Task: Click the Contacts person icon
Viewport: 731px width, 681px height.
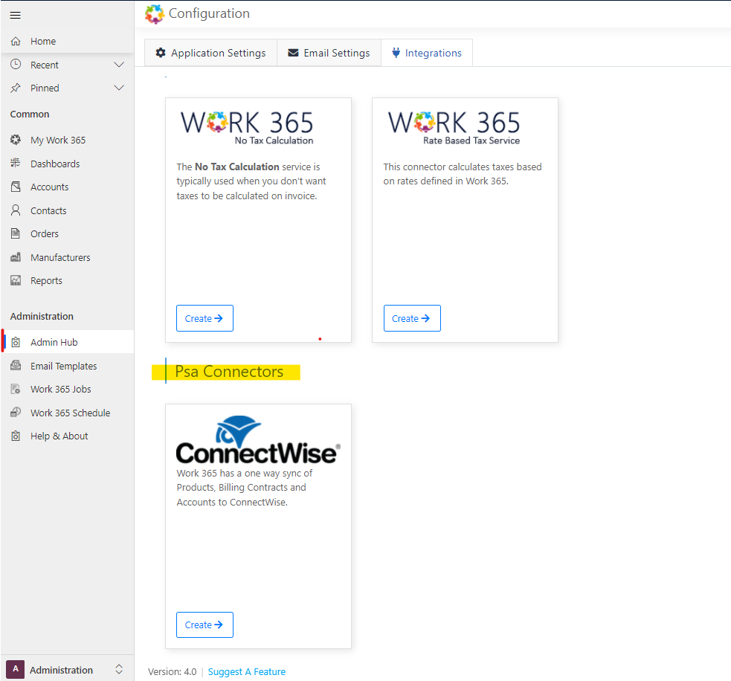Action: click(x=16, y=210)
